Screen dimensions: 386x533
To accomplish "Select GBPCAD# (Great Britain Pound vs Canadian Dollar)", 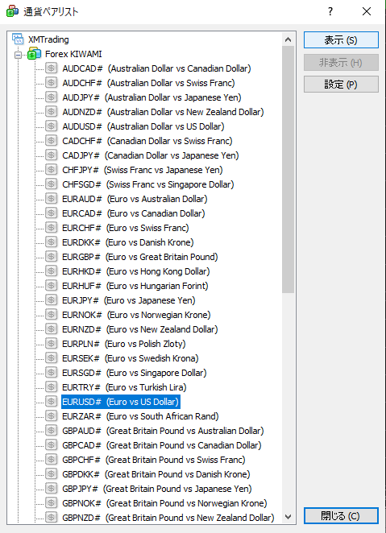I will point(161,445).
